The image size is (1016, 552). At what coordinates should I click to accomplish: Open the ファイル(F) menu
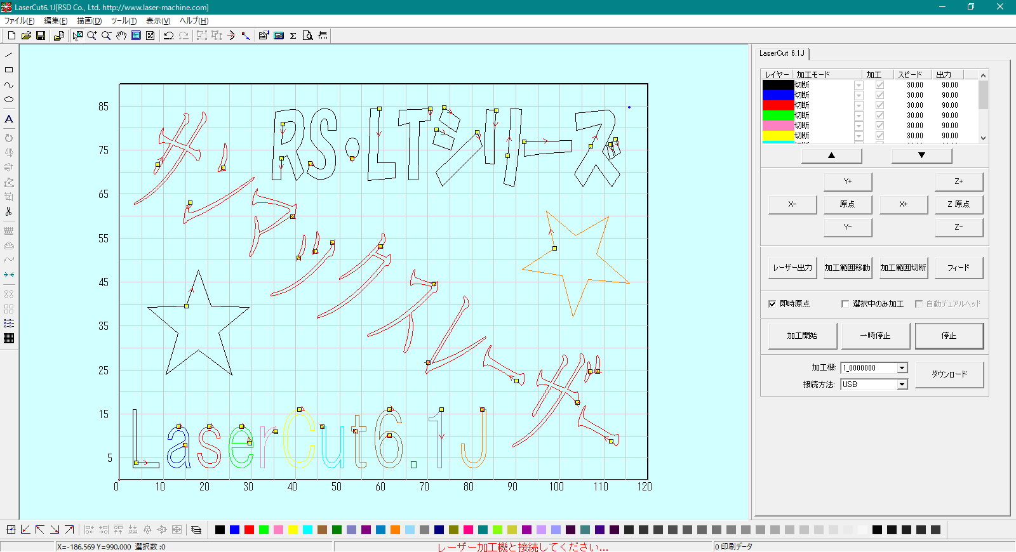point(20,21)
